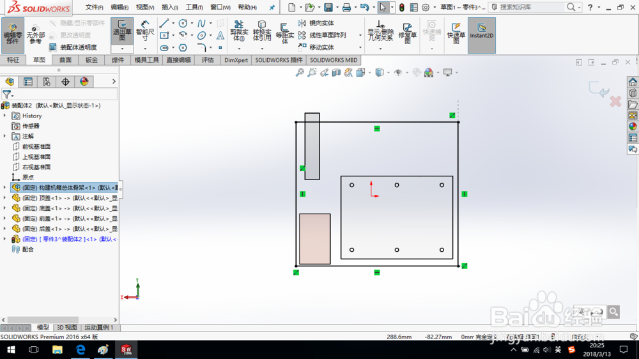Select the Spline sketch tool
Screen dimensions: 639x359
click(201, 24)
